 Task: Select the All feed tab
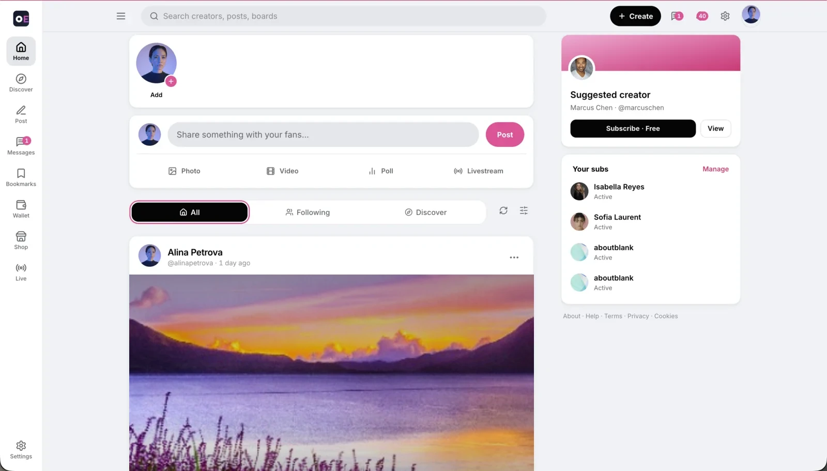point(189,212)
